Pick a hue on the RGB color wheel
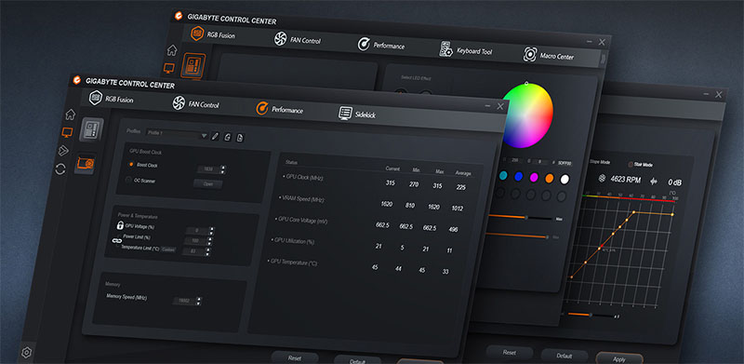 pos(527,115)
